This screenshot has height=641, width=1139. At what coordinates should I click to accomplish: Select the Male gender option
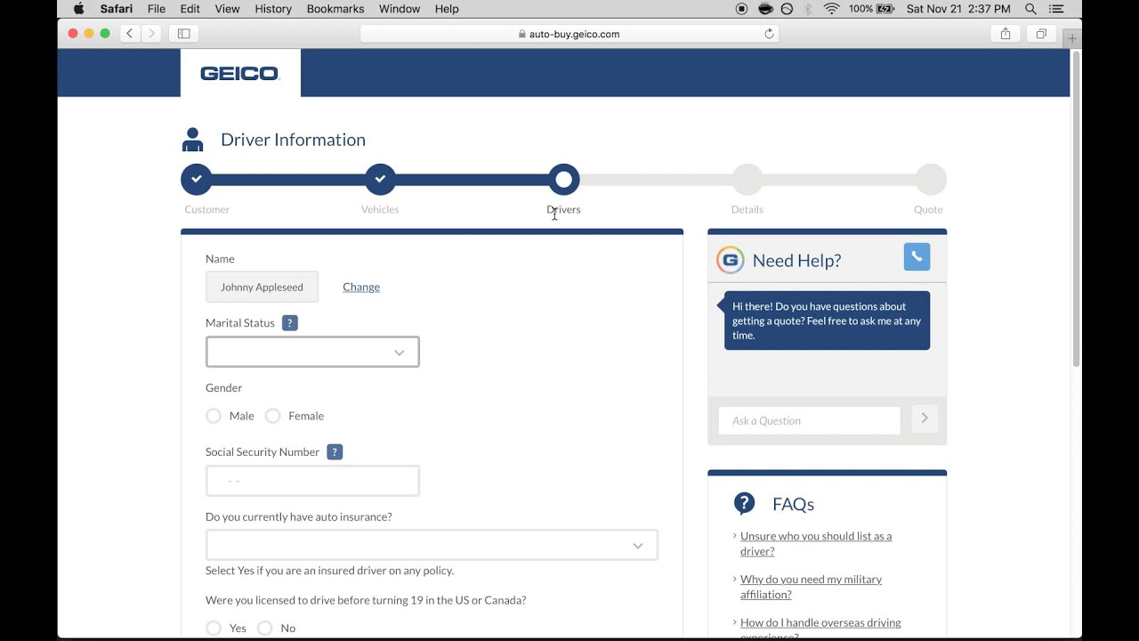pyautogui.click(x=214, y=416)
